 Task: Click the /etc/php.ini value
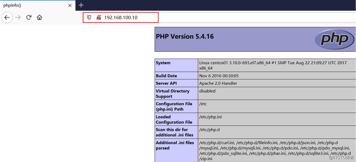point(210,117)
